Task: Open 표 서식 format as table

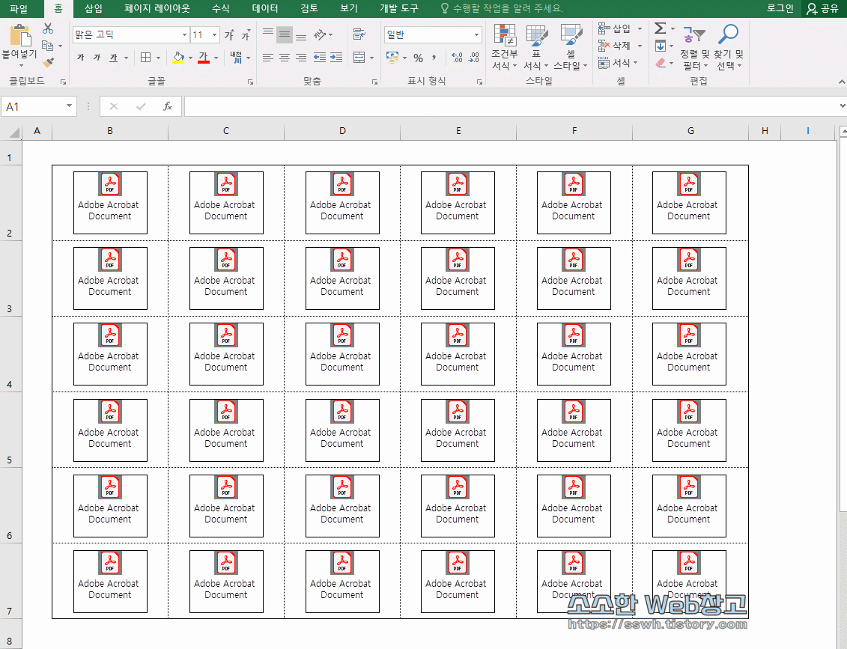Action: [536, 47]
